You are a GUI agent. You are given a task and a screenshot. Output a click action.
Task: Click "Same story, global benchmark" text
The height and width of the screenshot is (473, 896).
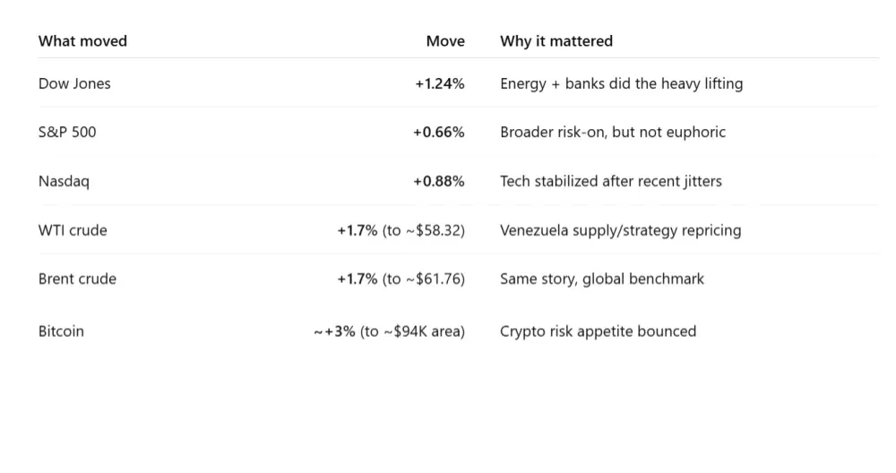click(x=601, y=279)
